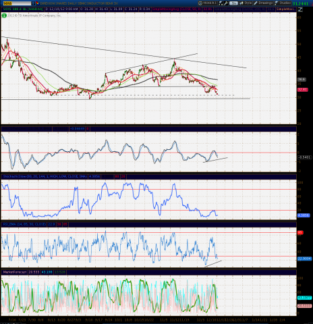313x324 pixels.
Task: Open the Drawings menu
Action: tap(263, 3)
